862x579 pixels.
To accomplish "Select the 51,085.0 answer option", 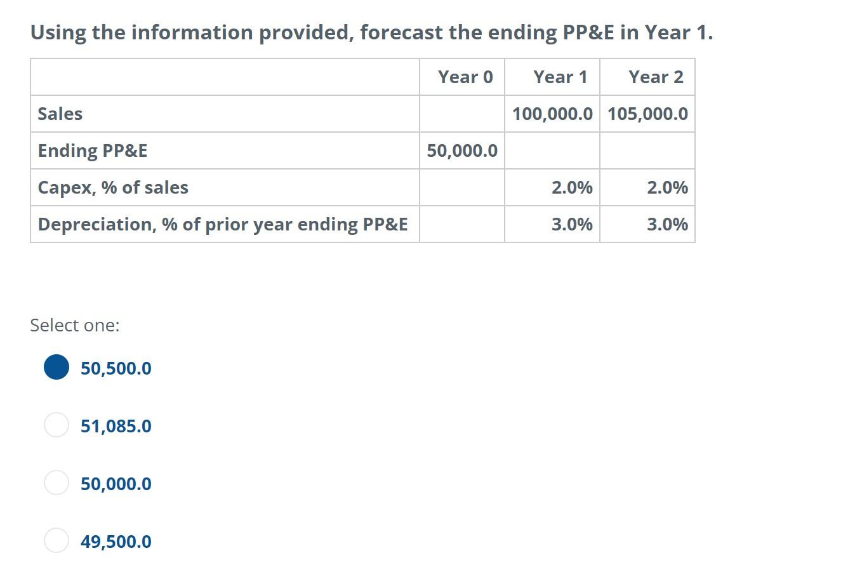I will click(56, 425).
